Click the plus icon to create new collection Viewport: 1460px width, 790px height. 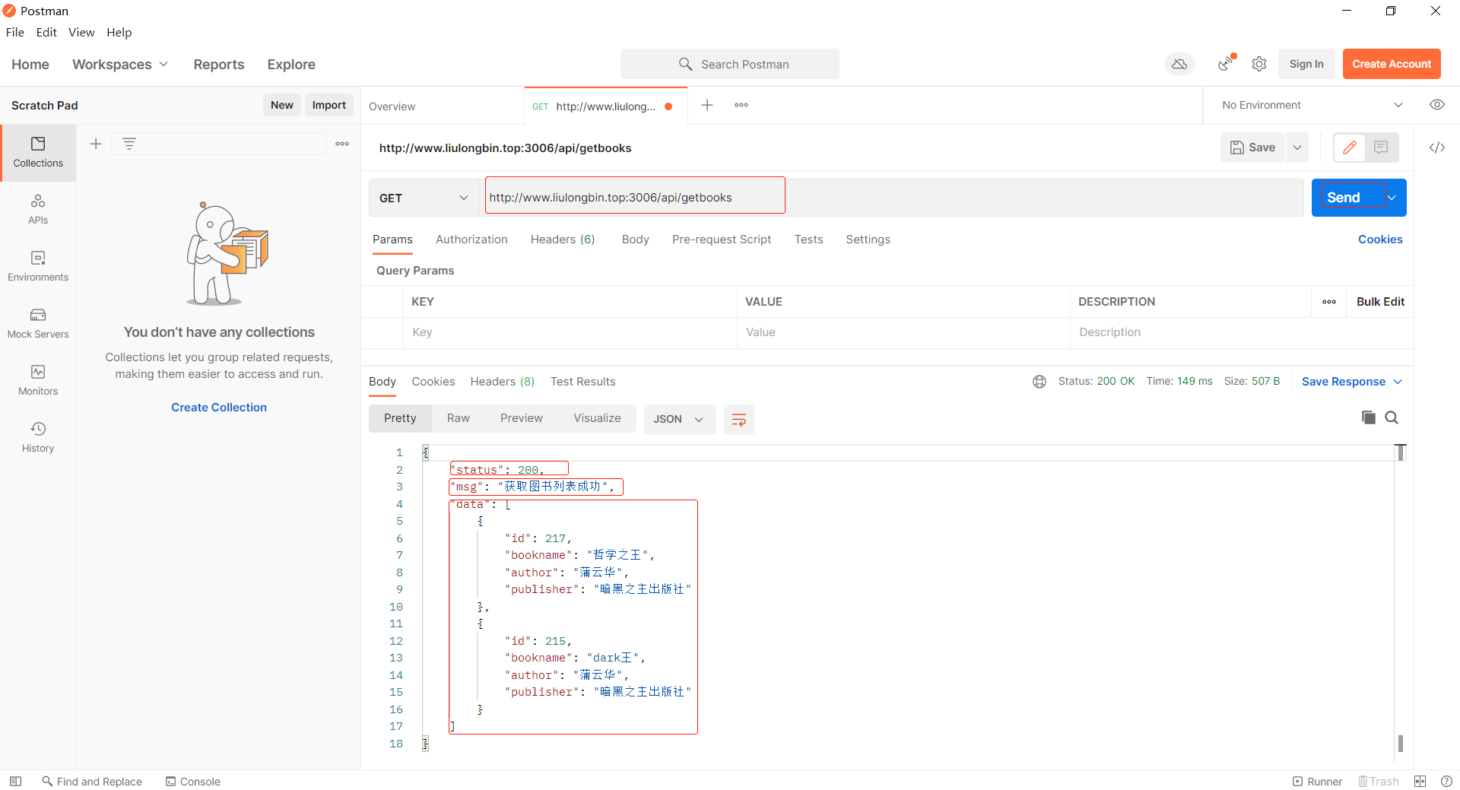(96, 144)
